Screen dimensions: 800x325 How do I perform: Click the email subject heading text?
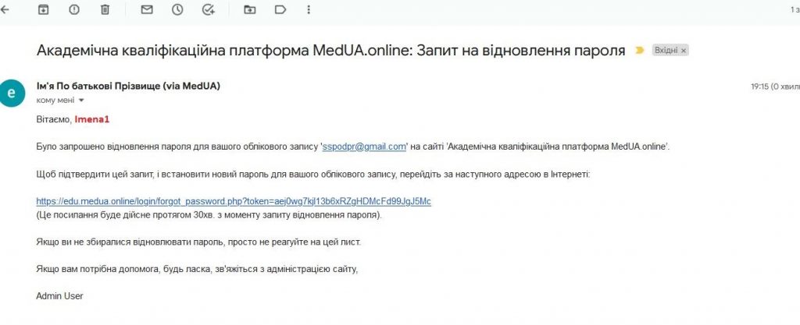coord(330,51)
